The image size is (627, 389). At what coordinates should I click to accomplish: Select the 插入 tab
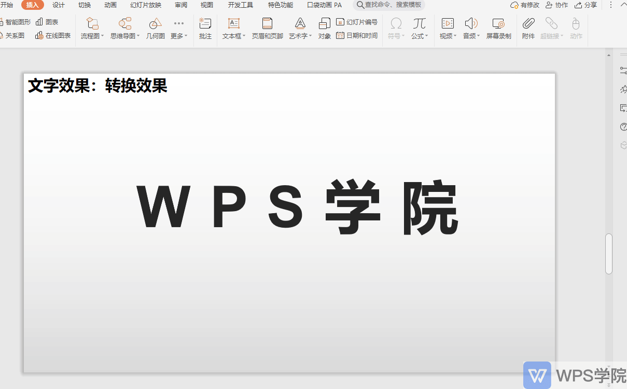pos(33,5)
